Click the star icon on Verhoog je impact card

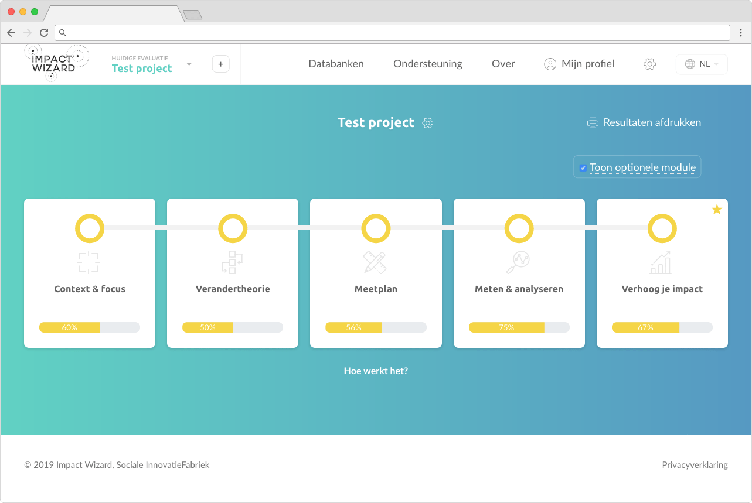[x=716, y=210]
